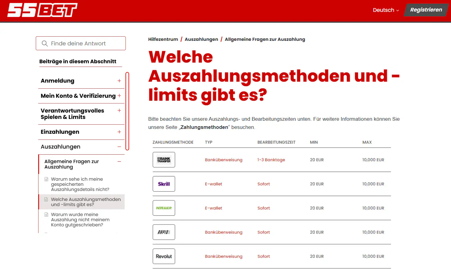
Task: Click the BEARBEITUNGSZEIT column header
Action: click(x=276, y=142)
